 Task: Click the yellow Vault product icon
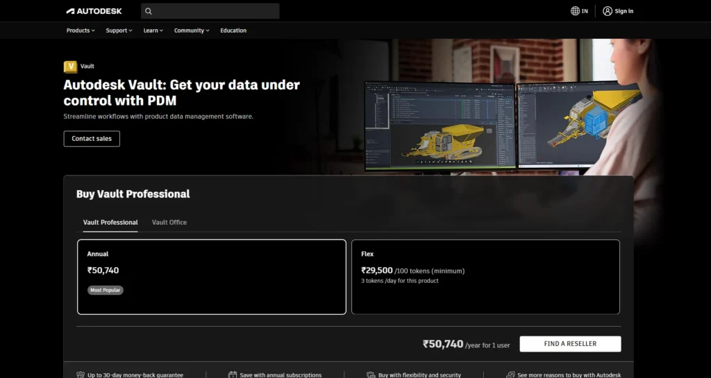point(70,67)
